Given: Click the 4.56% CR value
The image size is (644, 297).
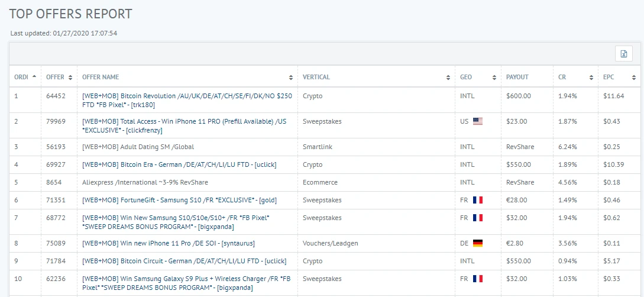Looking at the screenshot, I should (568, 182).
